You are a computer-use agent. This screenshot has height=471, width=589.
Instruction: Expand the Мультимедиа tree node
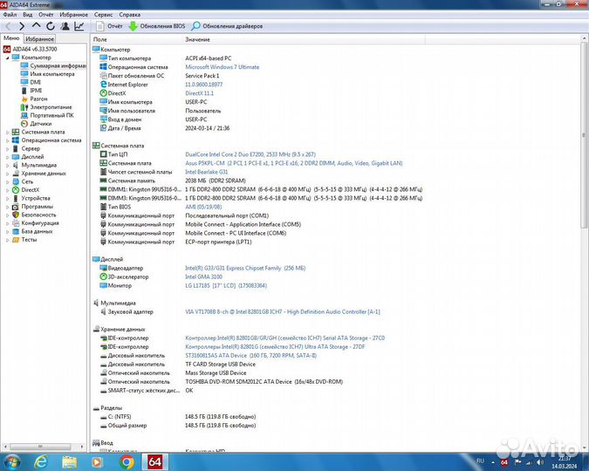coord(7,165)
